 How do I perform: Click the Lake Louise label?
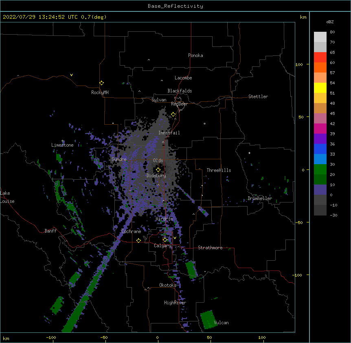tap(7, 197)
